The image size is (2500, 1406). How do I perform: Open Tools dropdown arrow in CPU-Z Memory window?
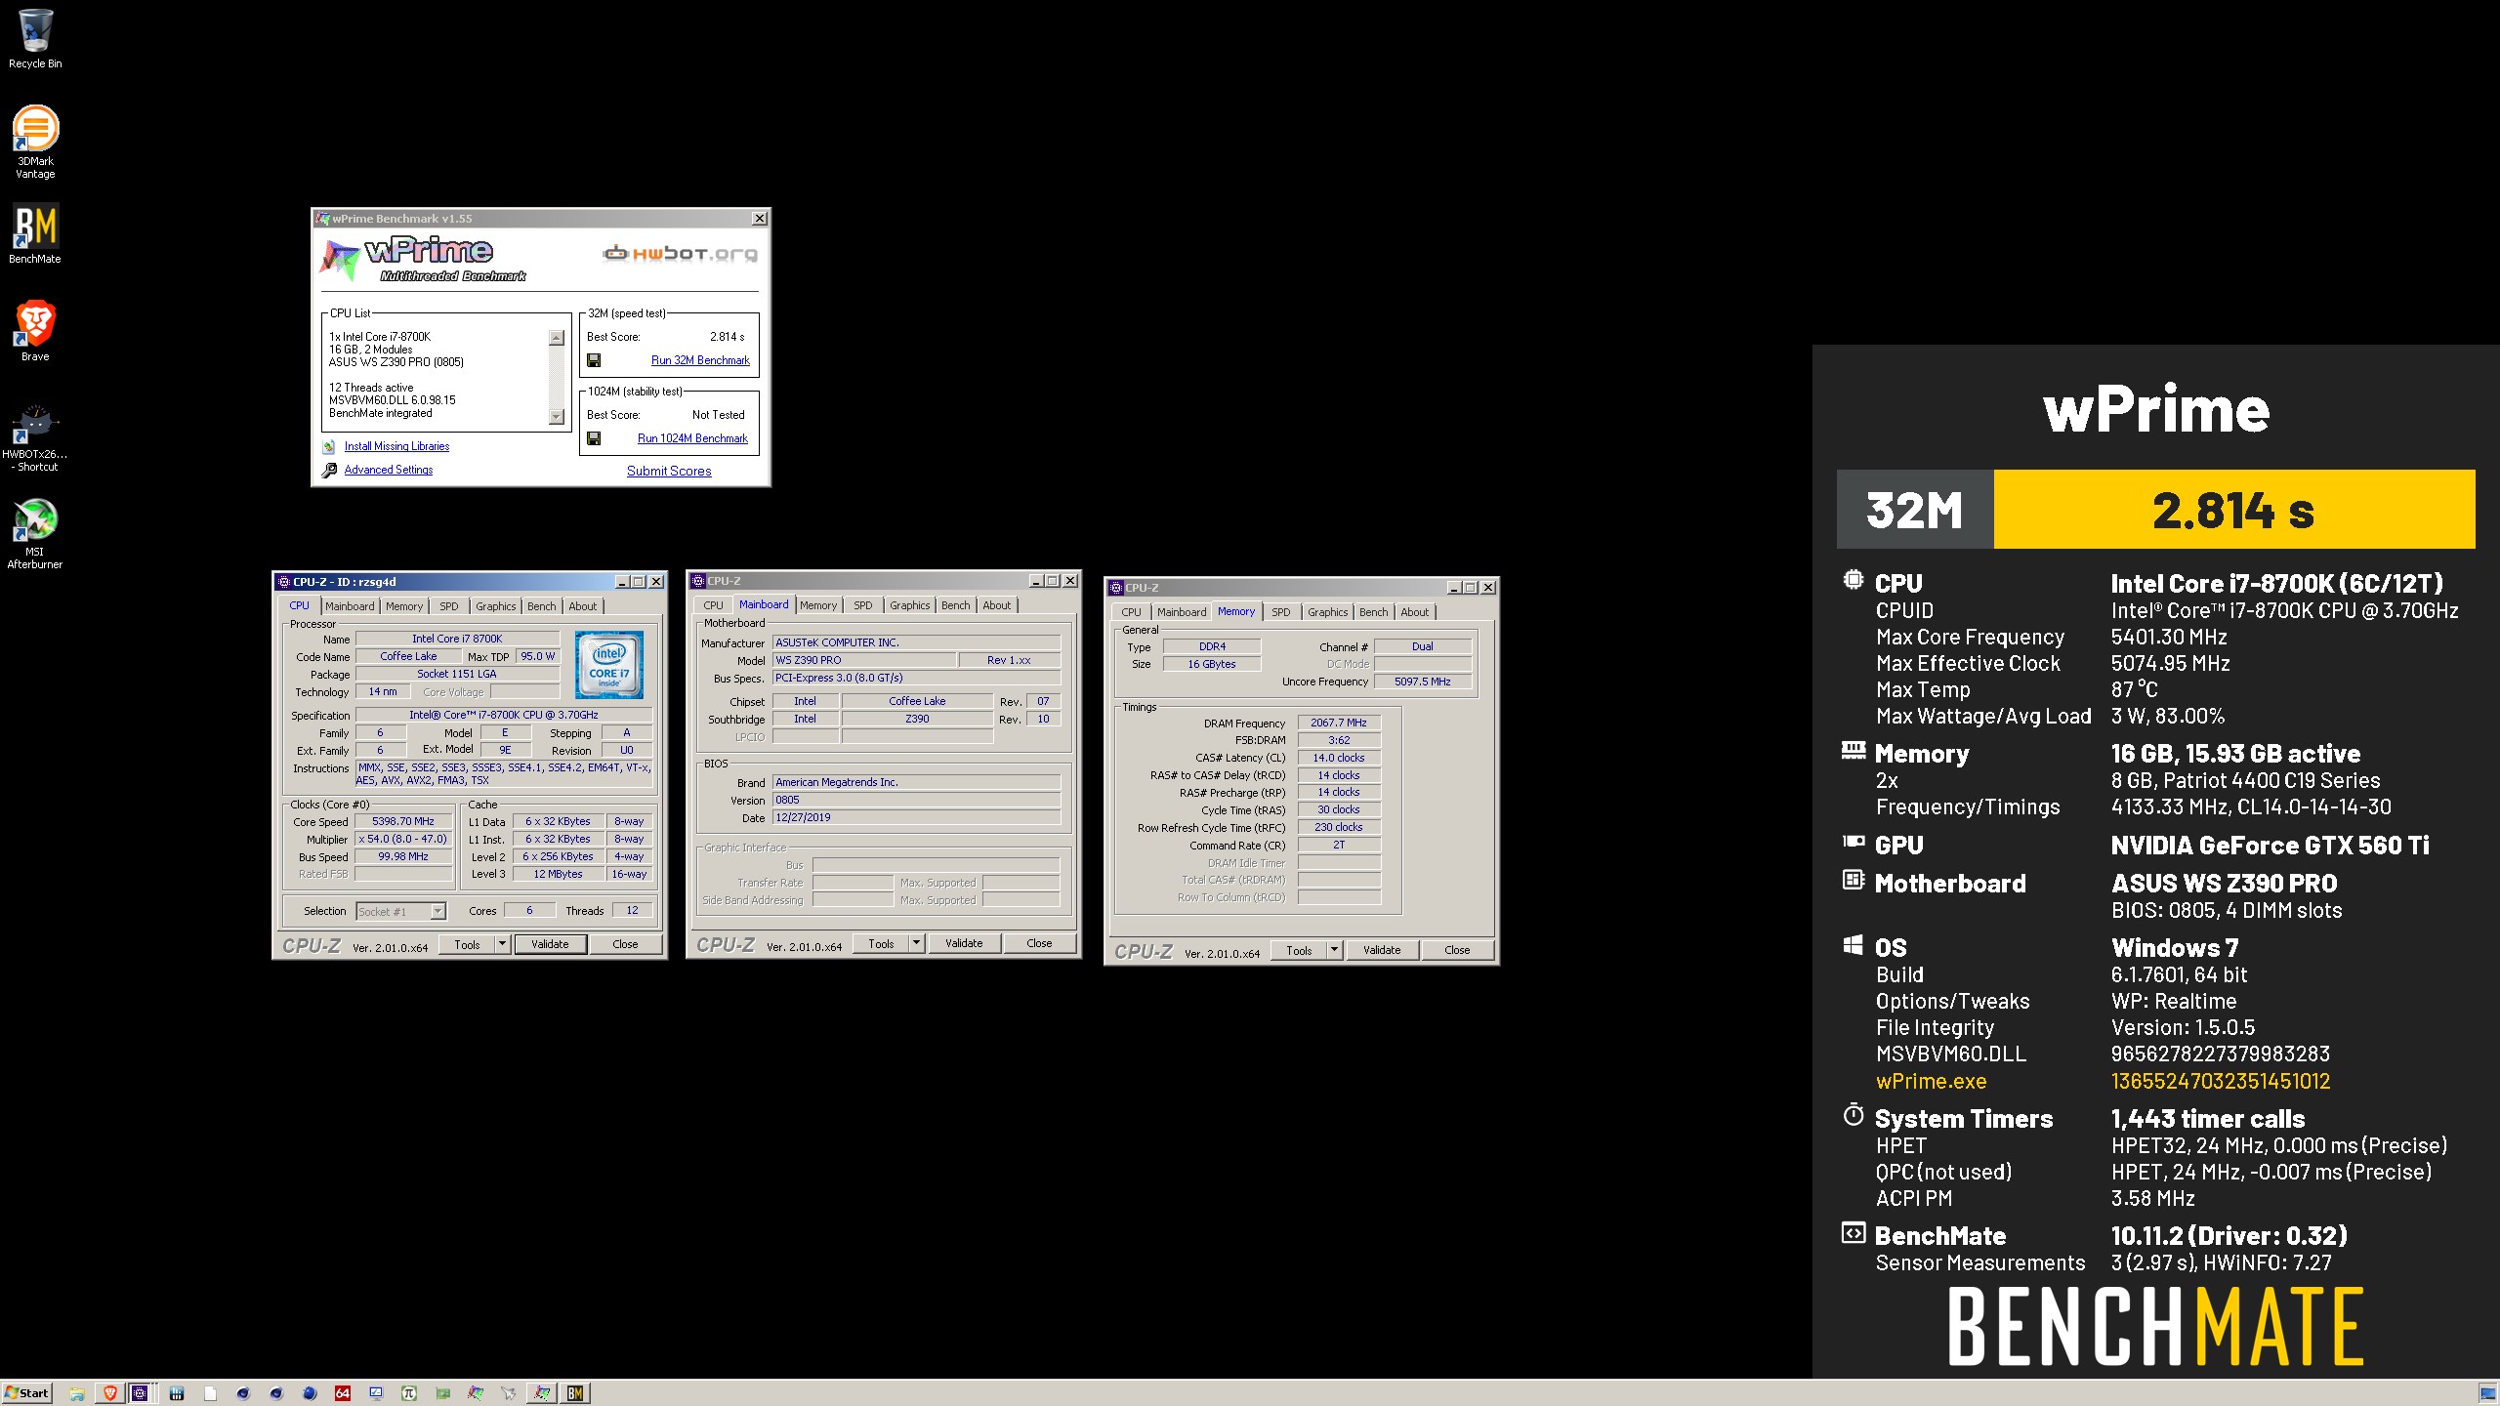click(x=1334, y=950)
